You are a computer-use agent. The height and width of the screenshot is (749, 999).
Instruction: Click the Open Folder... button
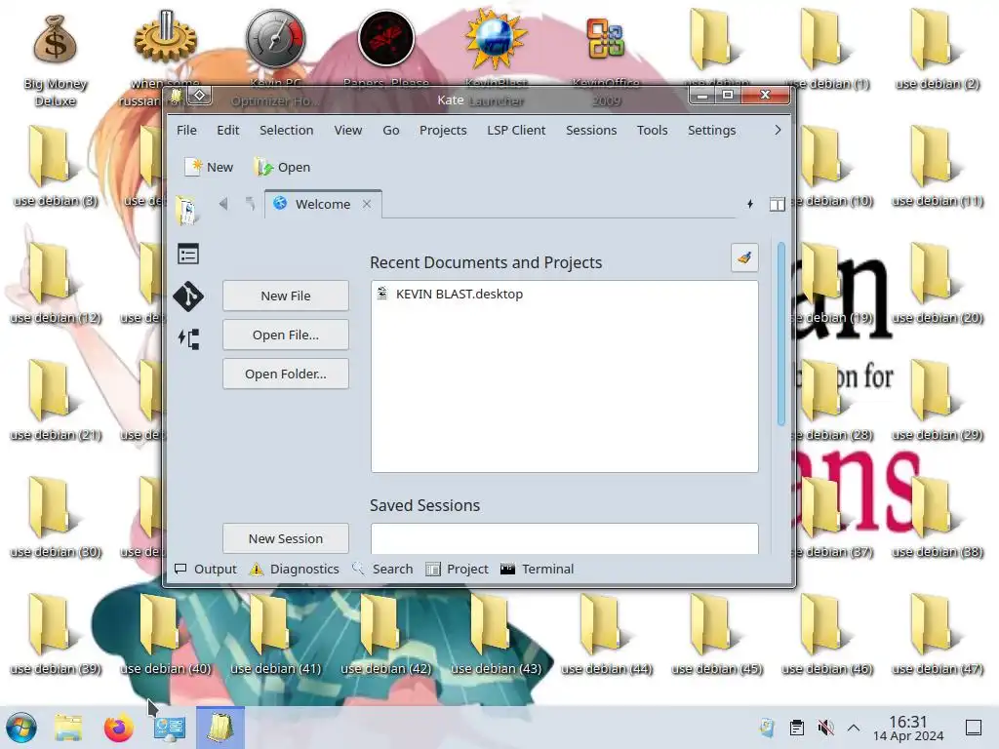click(286, 374)
